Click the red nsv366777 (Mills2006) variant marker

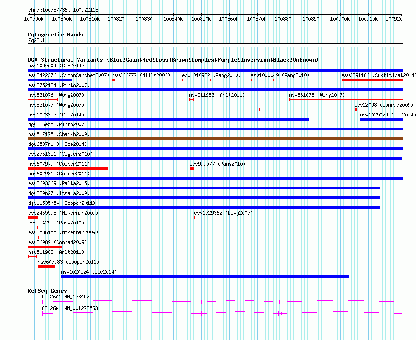pos(113,80)
